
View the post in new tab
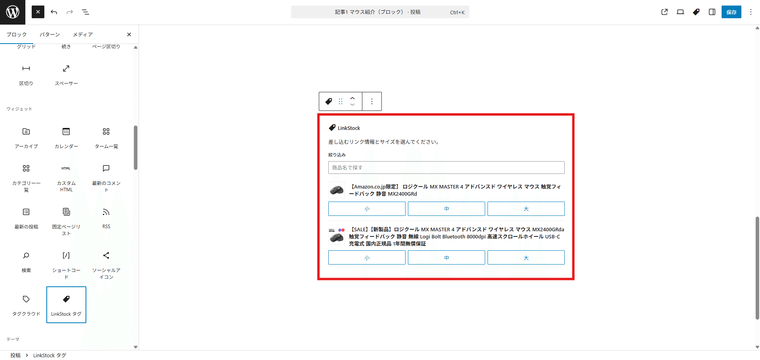665,12
